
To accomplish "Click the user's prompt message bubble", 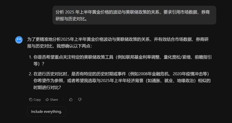I will click(134, 15).
